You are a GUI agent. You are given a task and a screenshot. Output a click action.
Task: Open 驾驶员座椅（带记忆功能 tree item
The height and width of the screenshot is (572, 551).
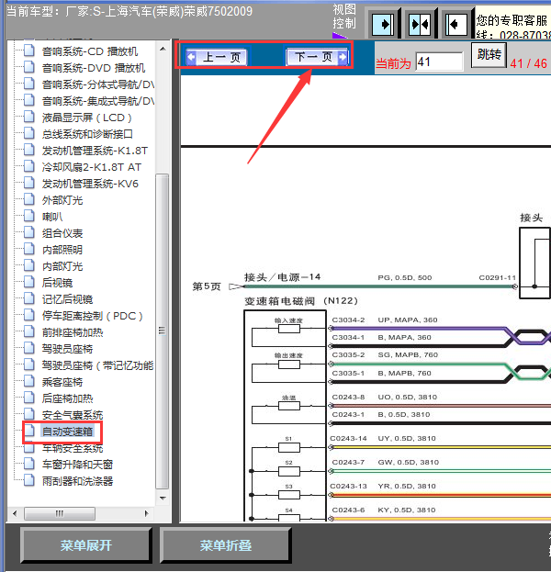(97, 365)
